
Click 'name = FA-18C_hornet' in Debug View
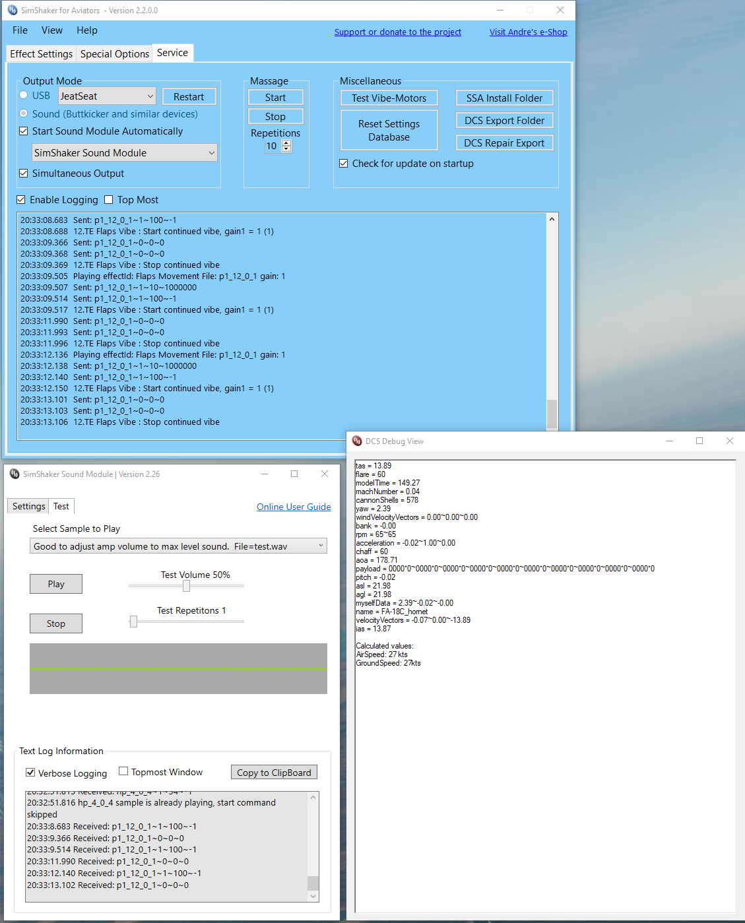click(392, 612)
